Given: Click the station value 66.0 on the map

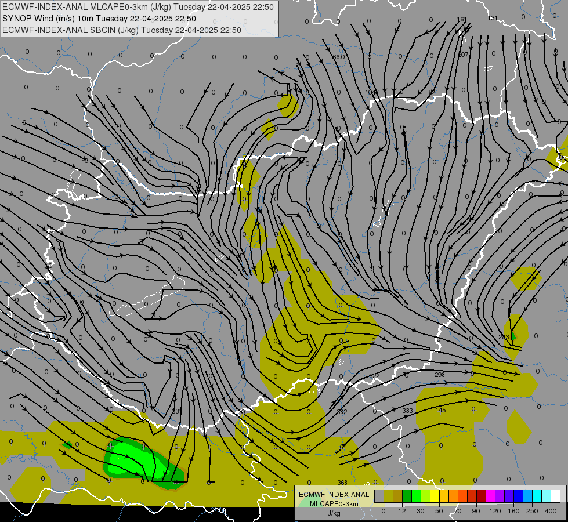Looking at the screenshot, I should click(338, 57).
